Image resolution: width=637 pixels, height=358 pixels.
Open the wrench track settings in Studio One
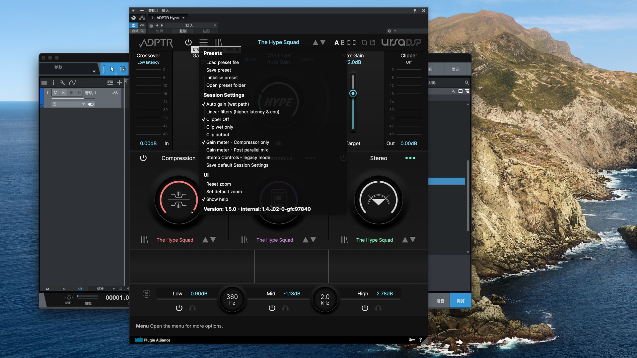click(x=62, y=83)
